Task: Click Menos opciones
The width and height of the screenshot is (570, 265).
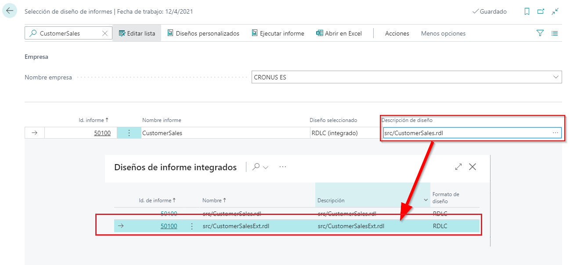Action: coord(443,33)
